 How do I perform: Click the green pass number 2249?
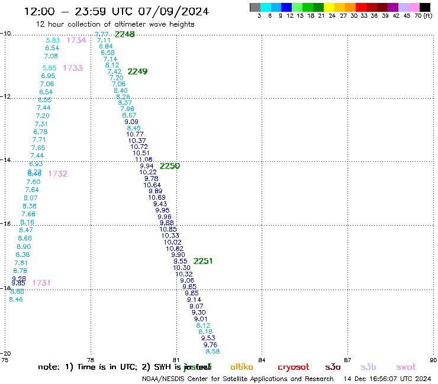(137, 71)
